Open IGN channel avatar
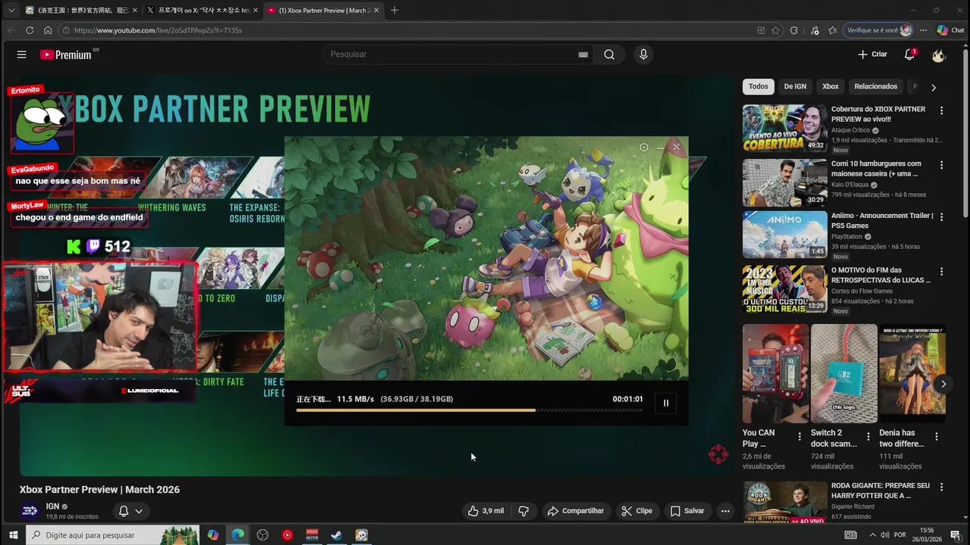 [30, 511]
